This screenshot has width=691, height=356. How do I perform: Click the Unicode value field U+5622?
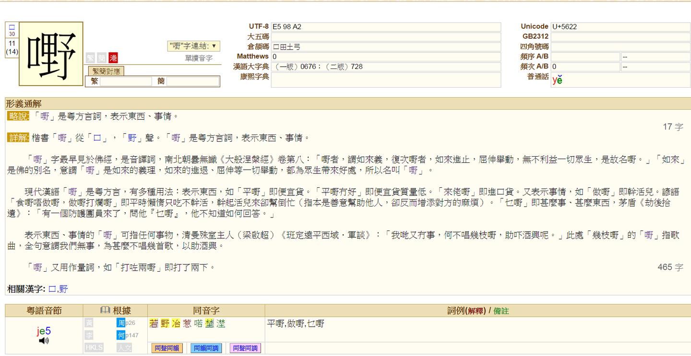[620, 27]
